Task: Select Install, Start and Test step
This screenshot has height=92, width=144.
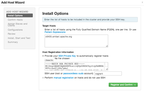Action: pos(19,38)
